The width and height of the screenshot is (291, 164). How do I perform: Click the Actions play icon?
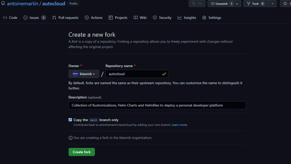coord(87,18)
